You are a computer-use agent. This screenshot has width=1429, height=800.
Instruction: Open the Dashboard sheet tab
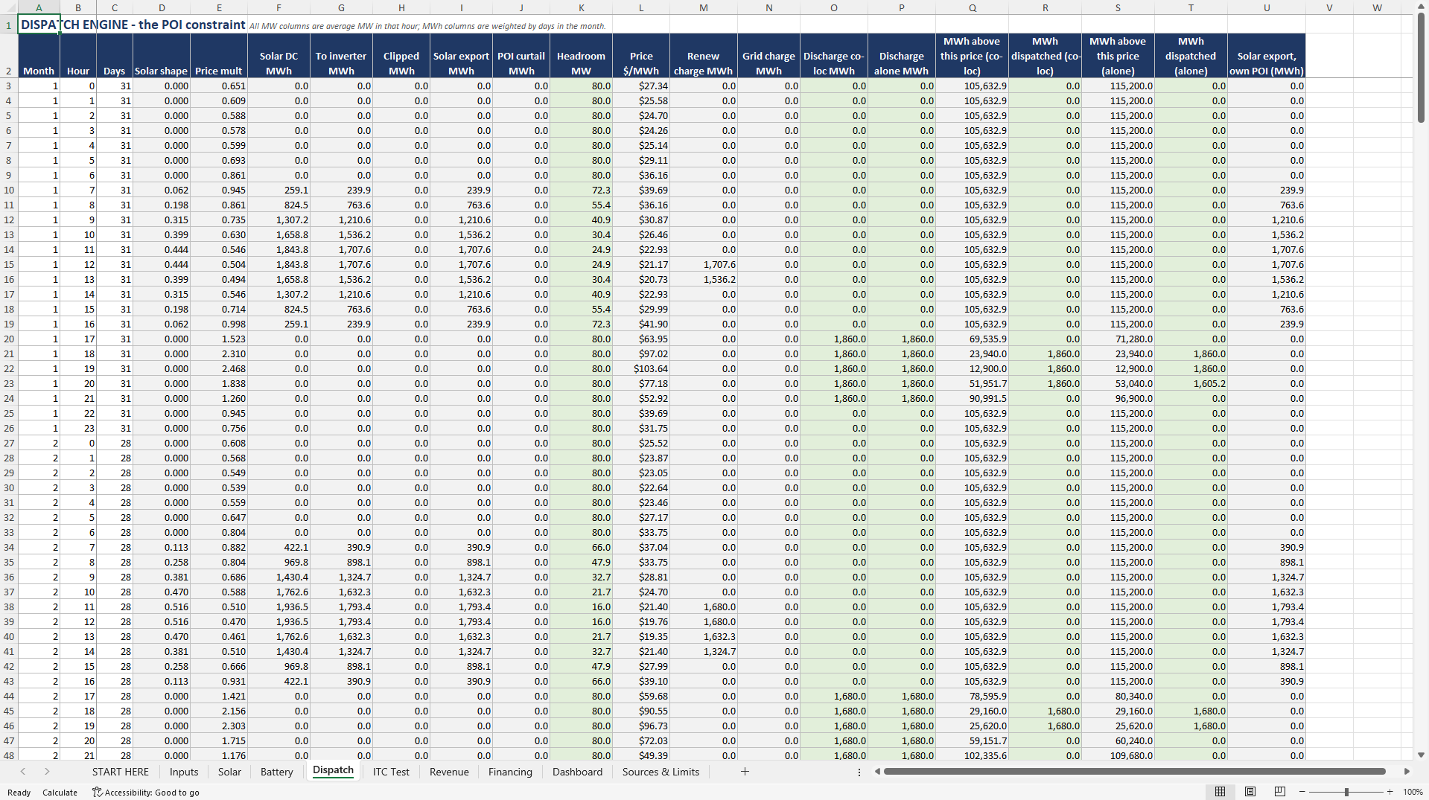577,772
